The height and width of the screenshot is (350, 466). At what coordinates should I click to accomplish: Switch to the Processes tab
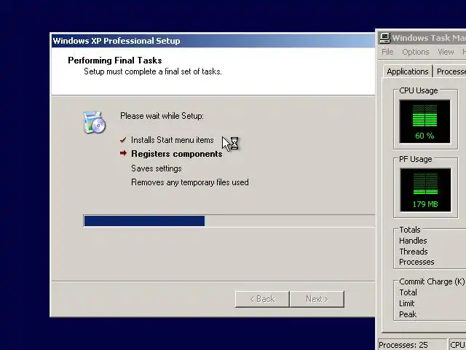[450, 71]
